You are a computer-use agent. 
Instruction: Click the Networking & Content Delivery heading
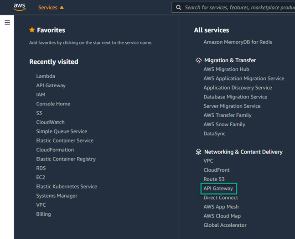tap(243, 152)
